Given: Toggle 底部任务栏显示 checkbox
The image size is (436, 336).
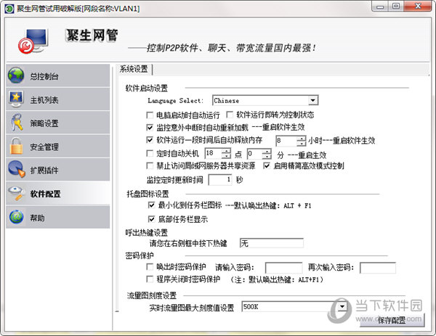Looking at the screenshot, I should (152, 219).
